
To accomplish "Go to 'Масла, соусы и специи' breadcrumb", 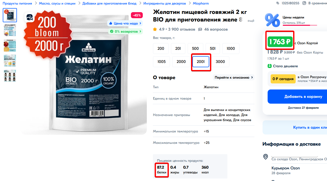I will (57, 3).
